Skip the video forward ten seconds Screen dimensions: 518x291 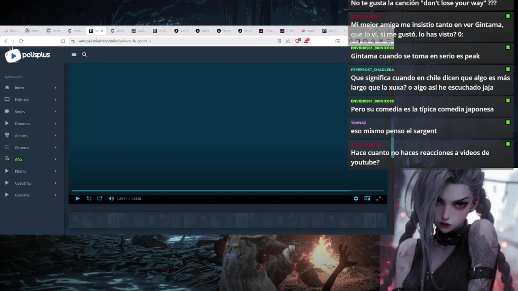click(100, 198)
